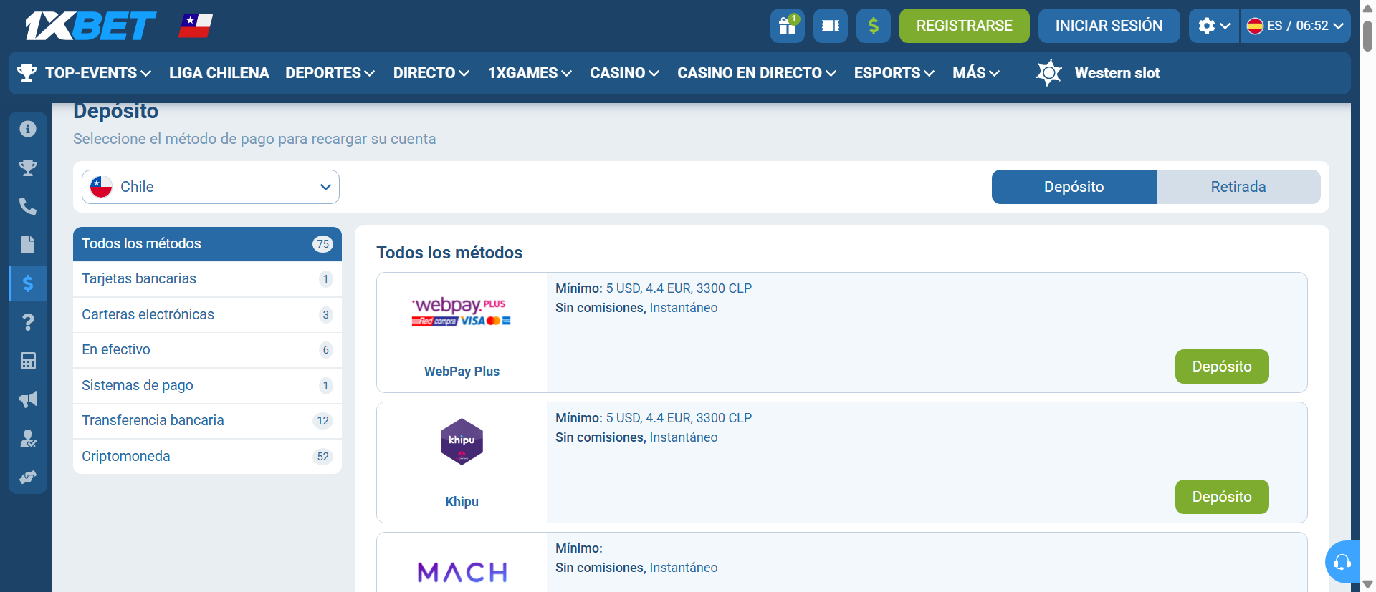Open the handshake partners icon in sidebar
Image resolution: width=1376 pixels, height=592 pixels.
(28, 477)
